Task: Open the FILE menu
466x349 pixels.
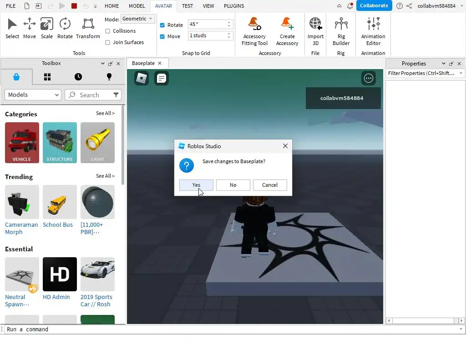Action: pyautogui.click(x=11, y=5)
